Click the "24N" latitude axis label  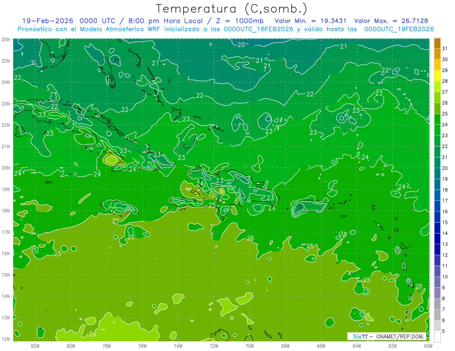[x=6, y=82]
